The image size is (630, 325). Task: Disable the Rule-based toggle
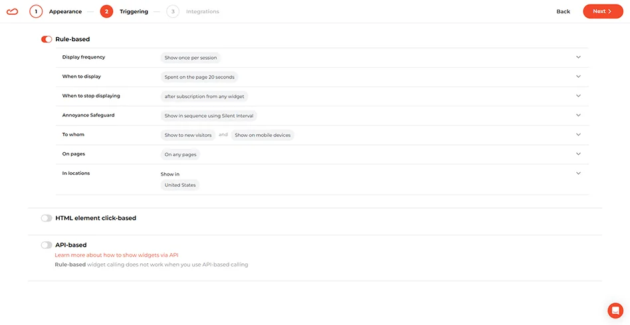point(47,39)
